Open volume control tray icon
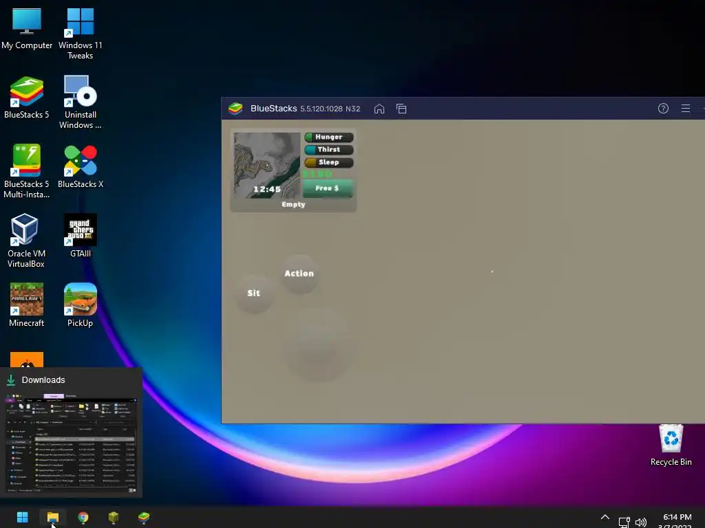 pyautogui.click(x=641, y=522)
